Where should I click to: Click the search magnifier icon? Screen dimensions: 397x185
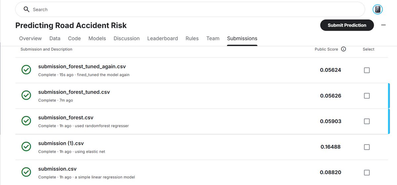click(x=26, y=10)
